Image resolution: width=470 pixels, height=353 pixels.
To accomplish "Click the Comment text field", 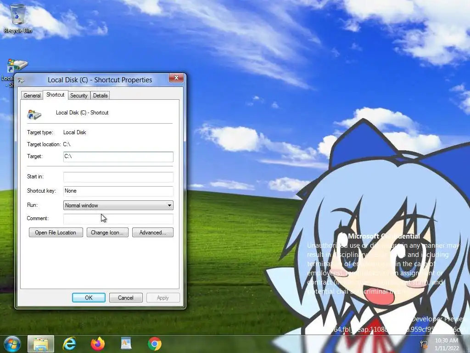I will pos(118,219).
